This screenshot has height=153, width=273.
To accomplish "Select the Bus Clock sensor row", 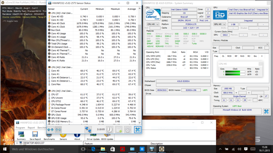I will [92, 30].
